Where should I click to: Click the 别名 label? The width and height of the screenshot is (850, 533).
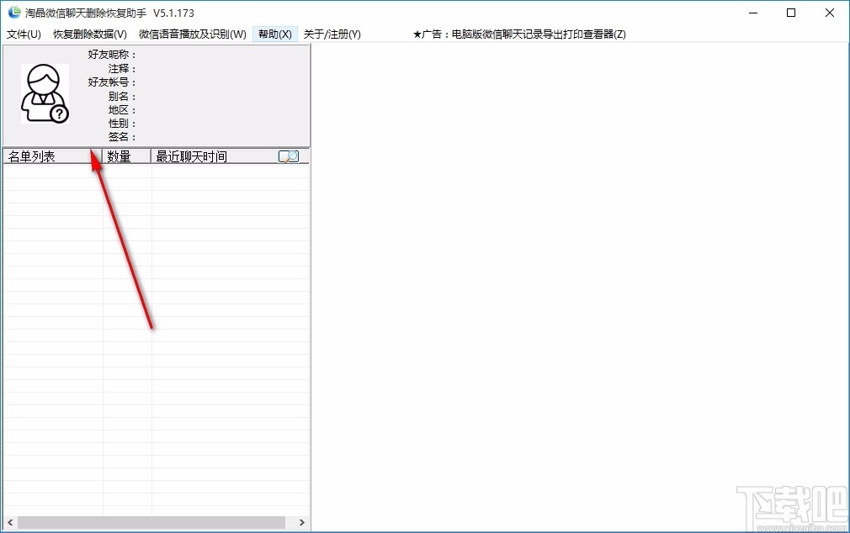coord(122,97)
